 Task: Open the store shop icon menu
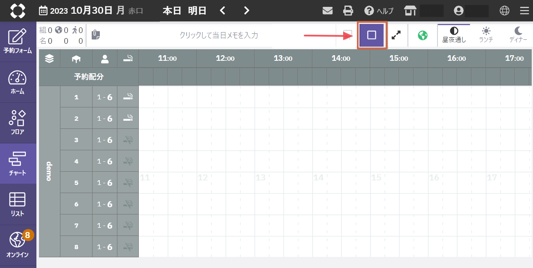click(x=410, y=11)
